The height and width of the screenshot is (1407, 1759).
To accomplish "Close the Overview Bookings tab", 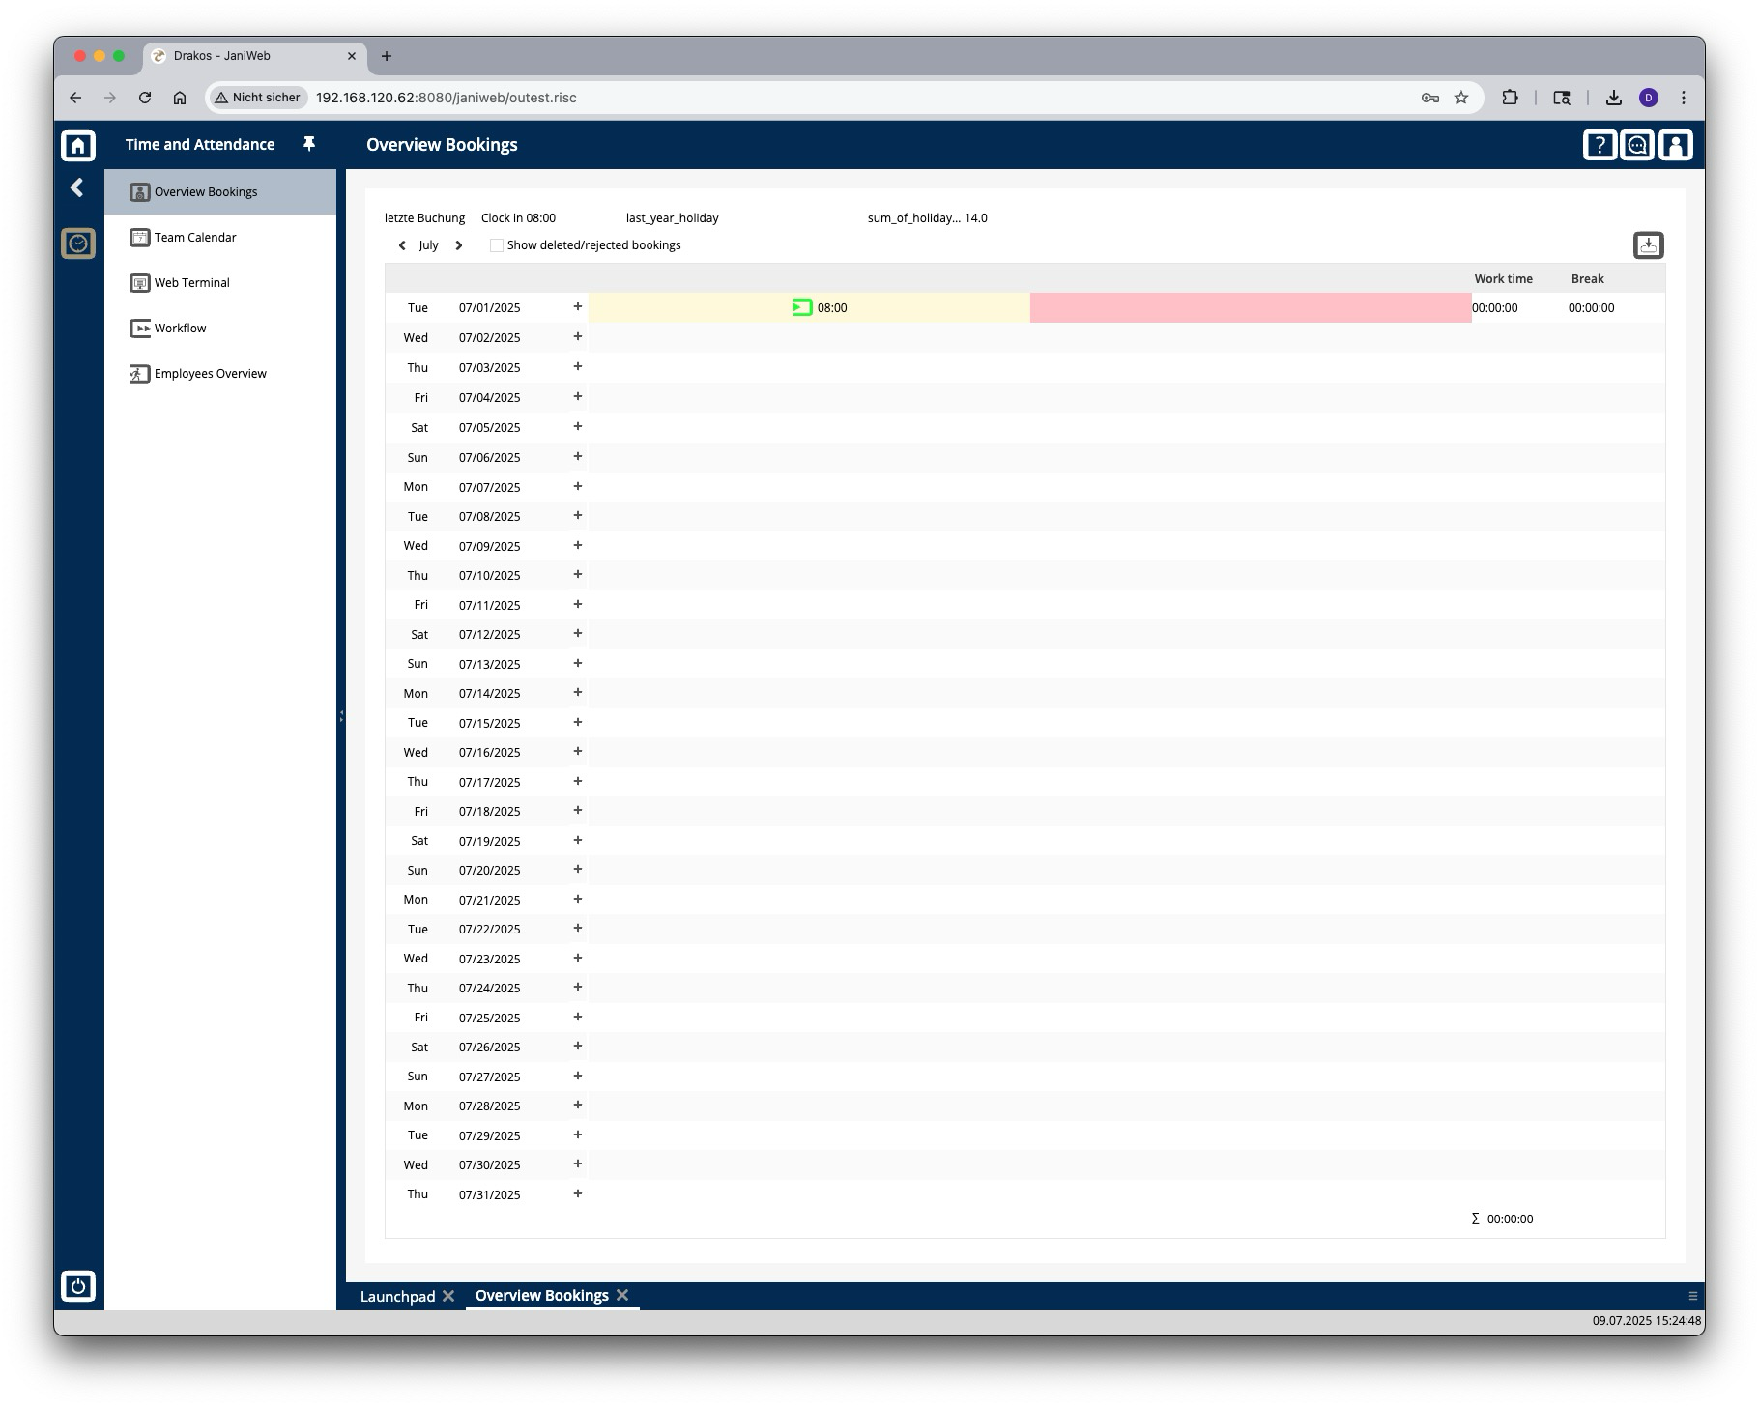I will [x=622, y=1295].
